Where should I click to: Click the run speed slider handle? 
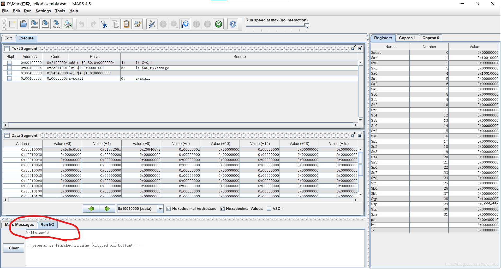point(307,26)
